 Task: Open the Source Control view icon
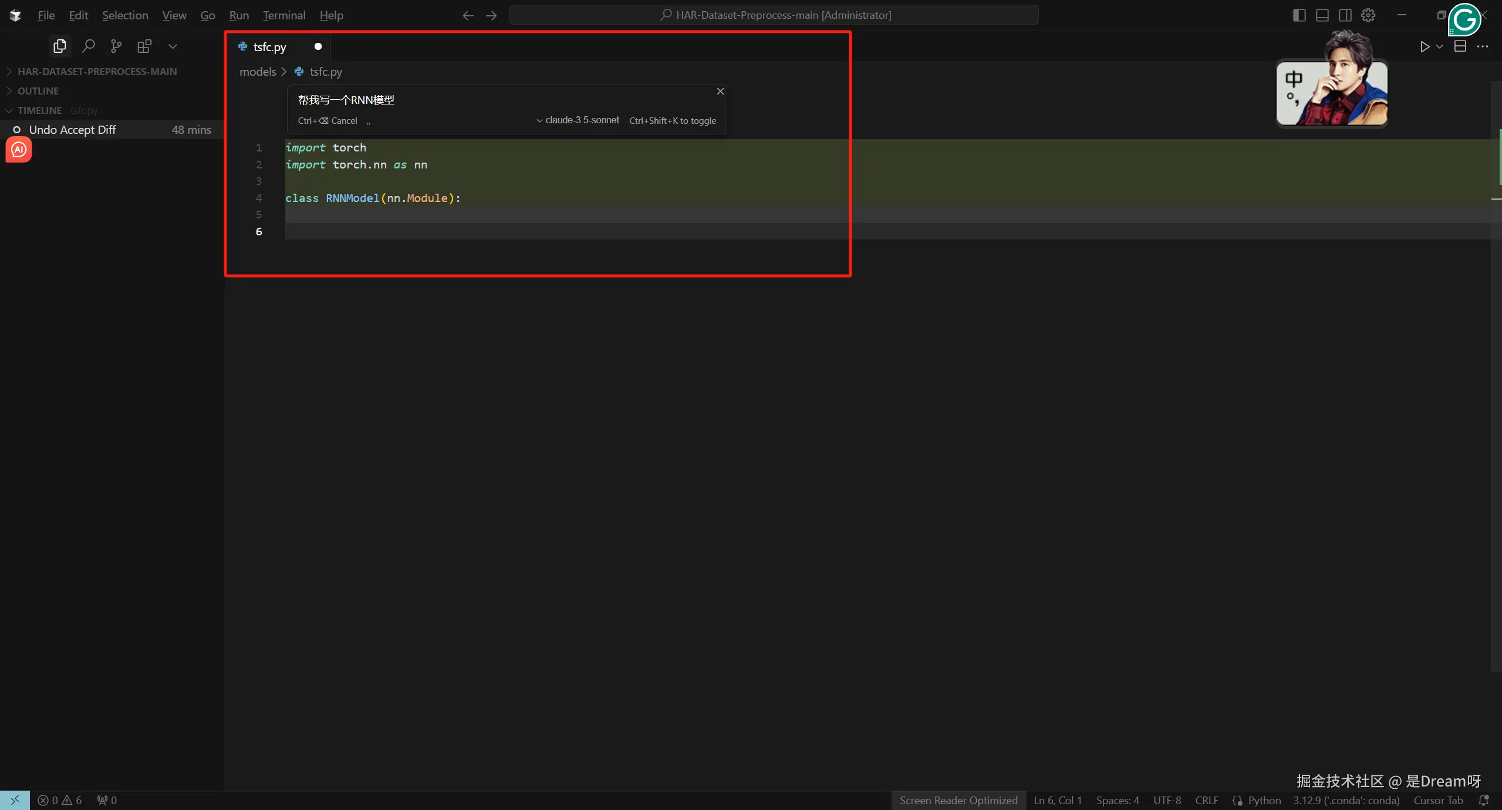coord(116,46)
